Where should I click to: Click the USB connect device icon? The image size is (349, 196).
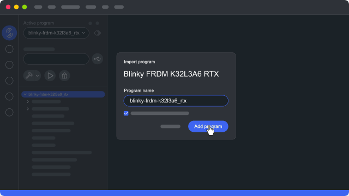[x=98, y=59]
